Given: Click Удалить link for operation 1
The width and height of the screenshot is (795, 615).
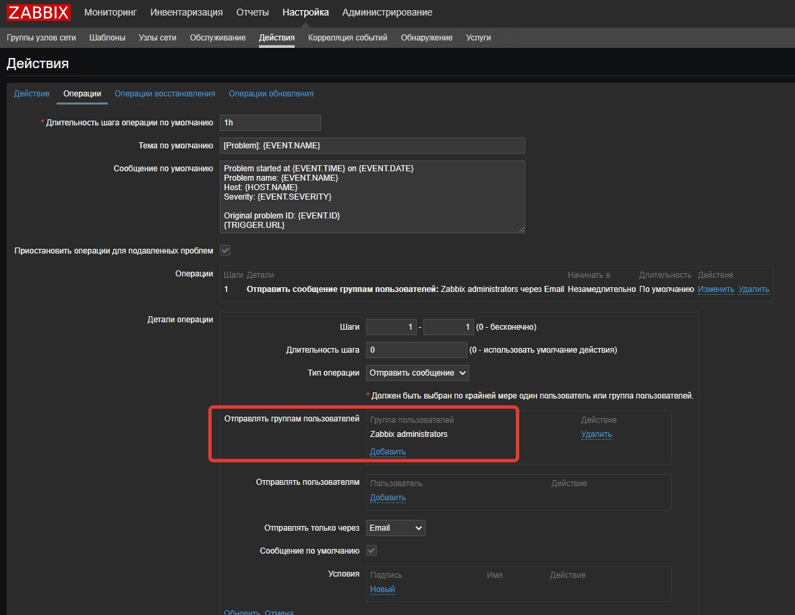Looking at the screenshot, I should [x=753, y=289].
